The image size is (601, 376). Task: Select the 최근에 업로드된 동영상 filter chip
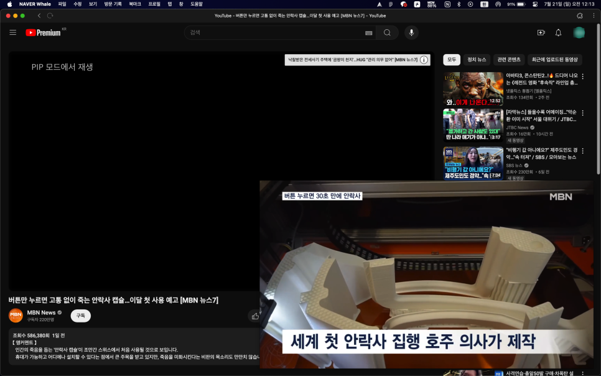point(554,60)
